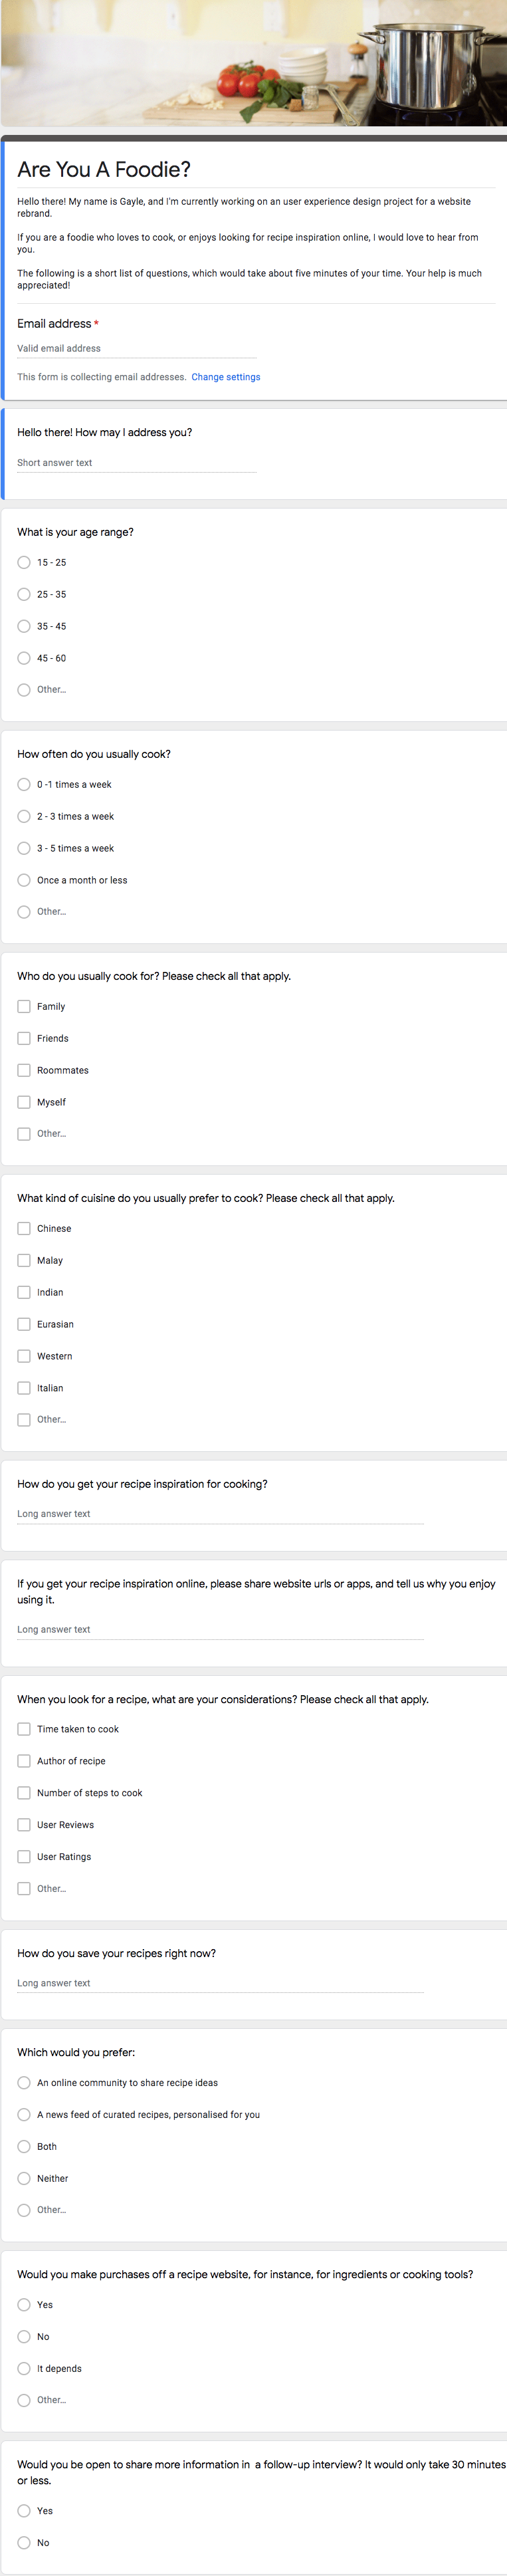Select 'An online community to share recipe ideas'
Screen dimensions: 507x2576
coord(24,2083)
